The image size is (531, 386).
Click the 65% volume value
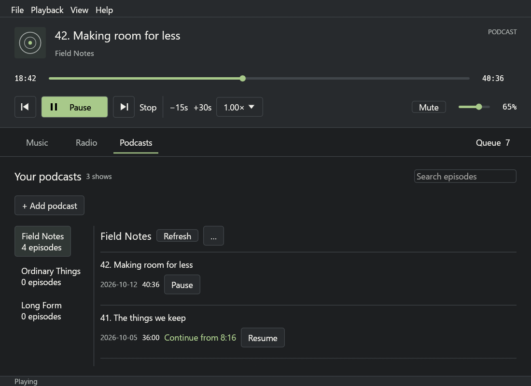click(510, 107)
